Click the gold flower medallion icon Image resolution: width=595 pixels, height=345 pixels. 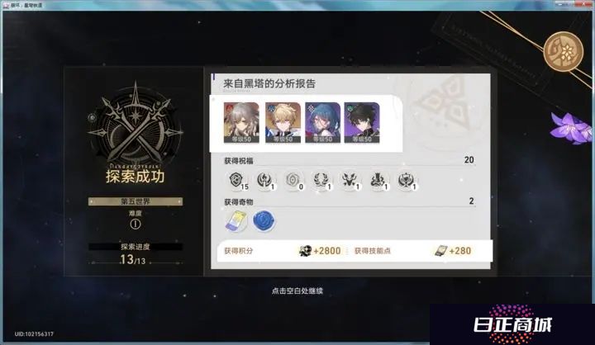tap(564, 51)
